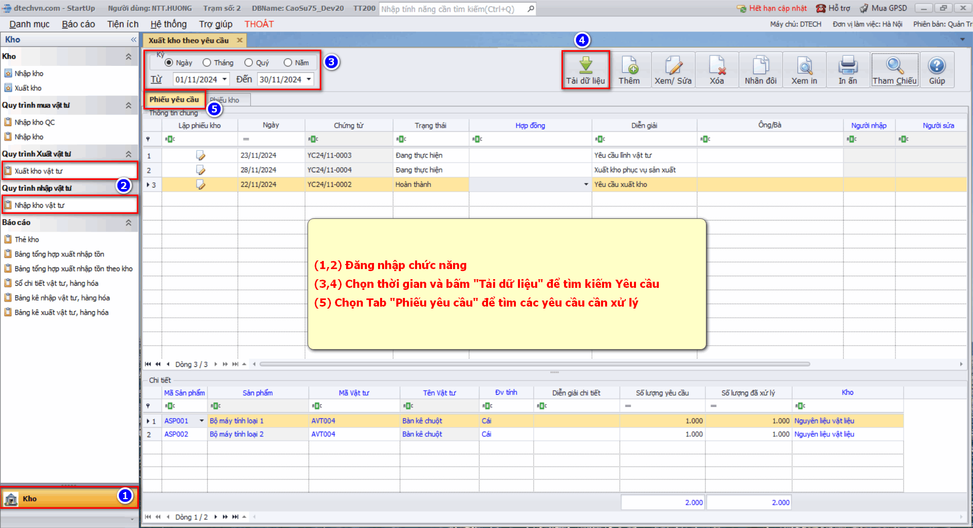Duplicate record with Nhân đôi icon

pos(760,65)
